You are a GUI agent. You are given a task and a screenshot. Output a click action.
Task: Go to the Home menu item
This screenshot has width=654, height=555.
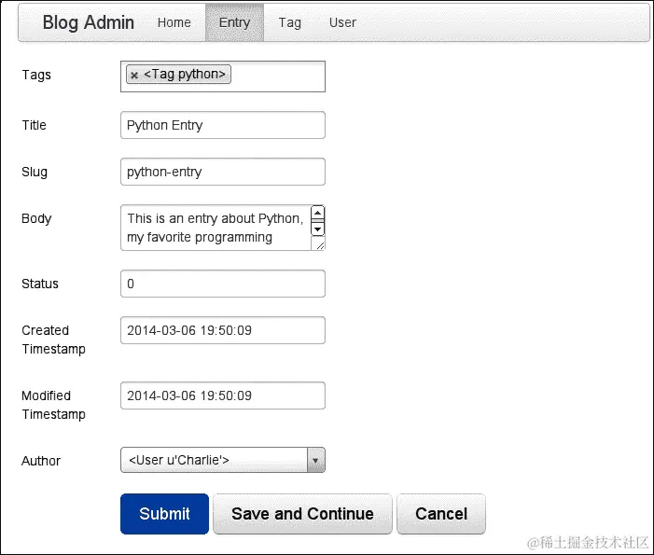174,22
